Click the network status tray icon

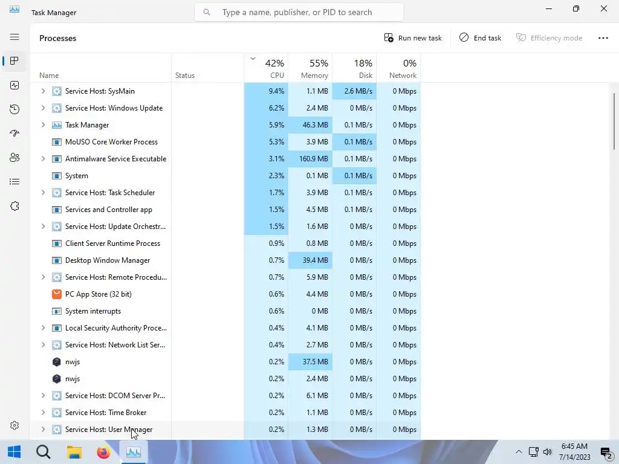click(x=533, y=452)
